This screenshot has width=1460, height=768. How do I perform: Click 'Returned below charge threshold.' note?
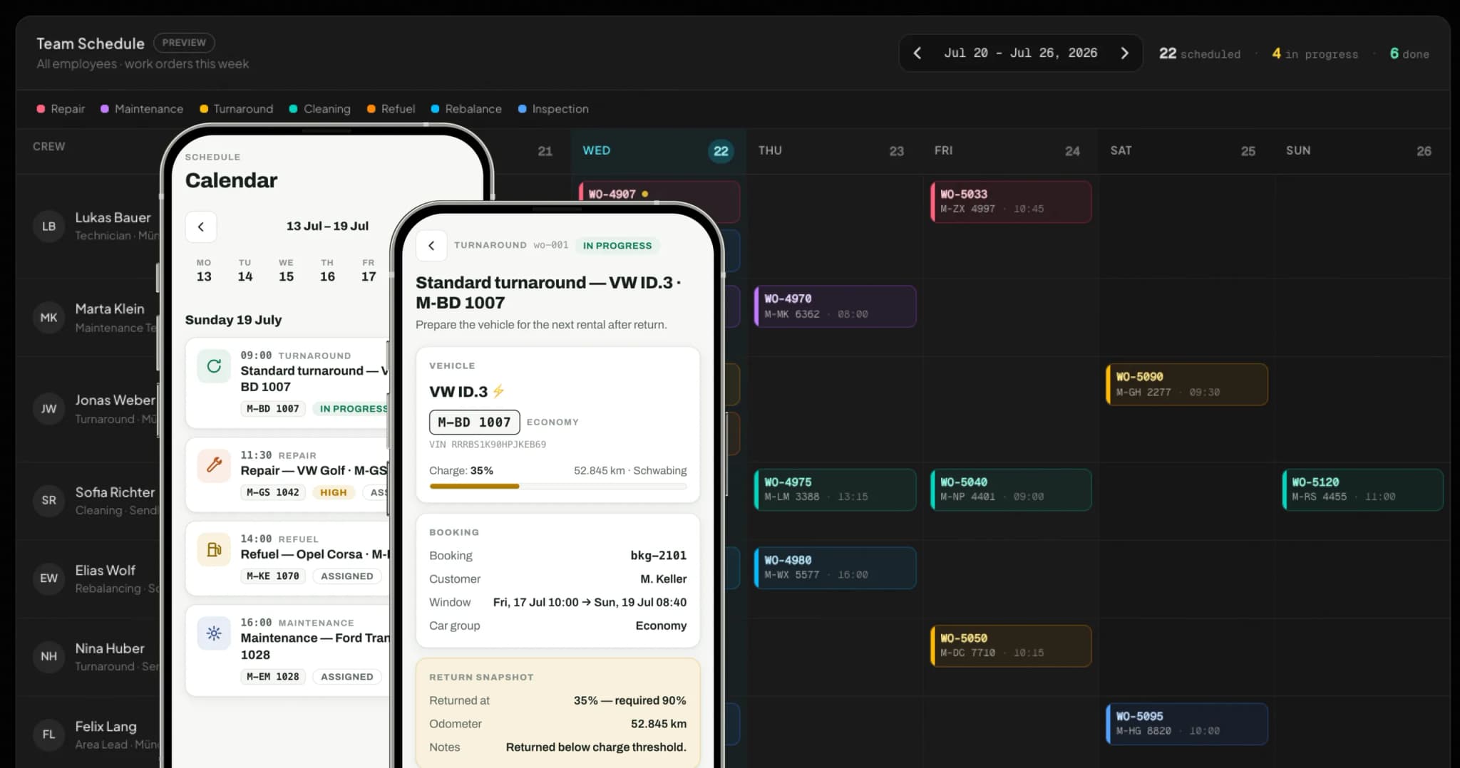(x=596, y=747)
